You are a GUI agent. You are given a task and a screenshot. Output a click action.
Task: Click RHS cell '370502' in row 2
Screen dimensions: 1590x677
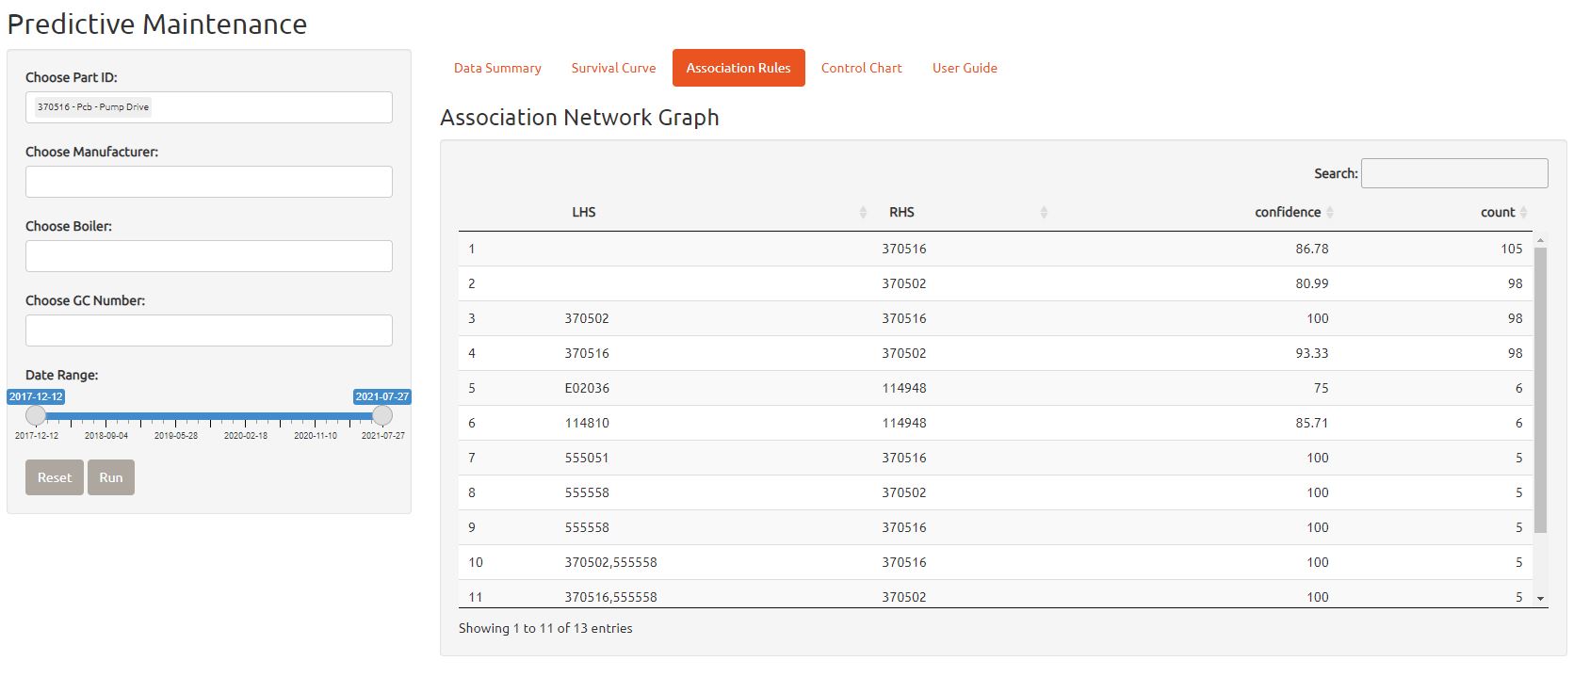pos(904,283)
